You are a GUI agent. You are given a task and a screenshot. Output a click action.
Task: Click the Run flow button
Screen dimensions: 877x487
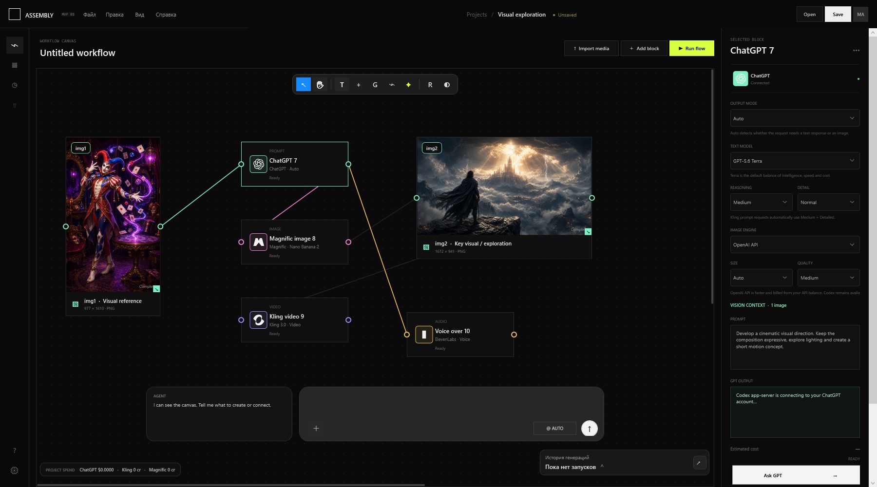tap(692, 48)
